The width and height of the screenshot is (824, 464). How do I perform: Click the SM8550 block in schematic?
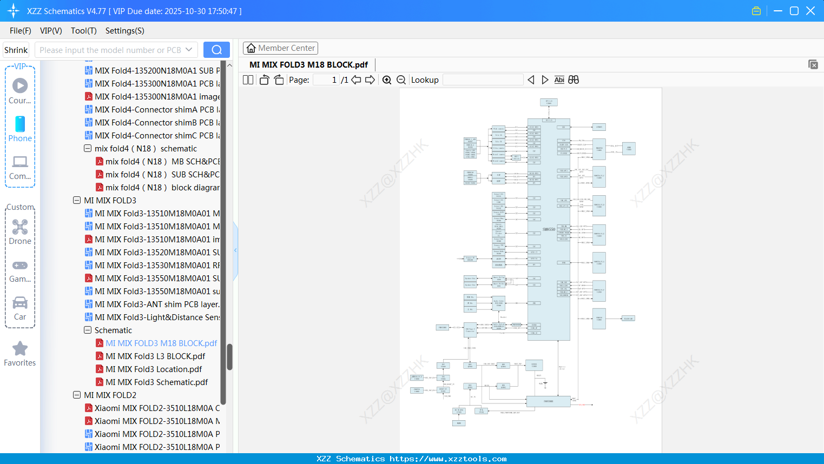coord(549,229)
